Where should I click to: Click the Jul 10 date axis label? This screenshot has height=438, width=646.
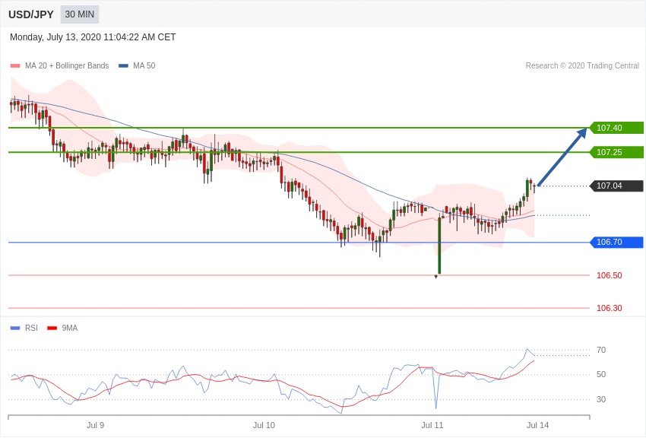(x=264, y=425)
